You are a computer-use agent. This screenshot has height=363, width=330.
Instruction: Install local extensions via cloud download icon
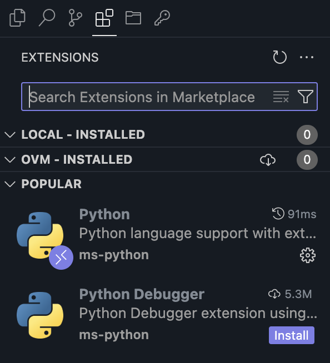[268, 160]
